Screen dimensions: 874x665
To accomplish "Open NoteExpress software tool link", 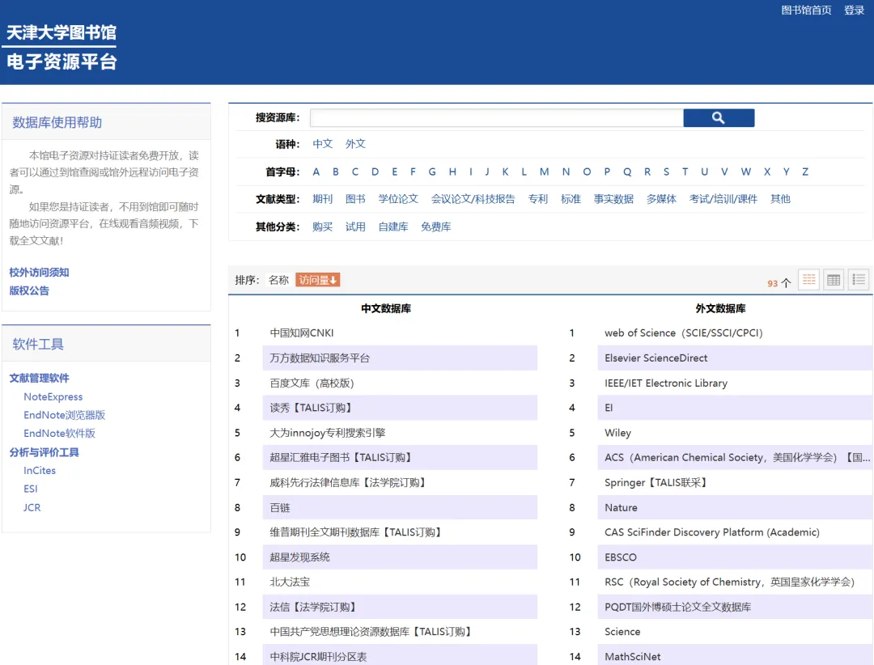I will 53,397.
